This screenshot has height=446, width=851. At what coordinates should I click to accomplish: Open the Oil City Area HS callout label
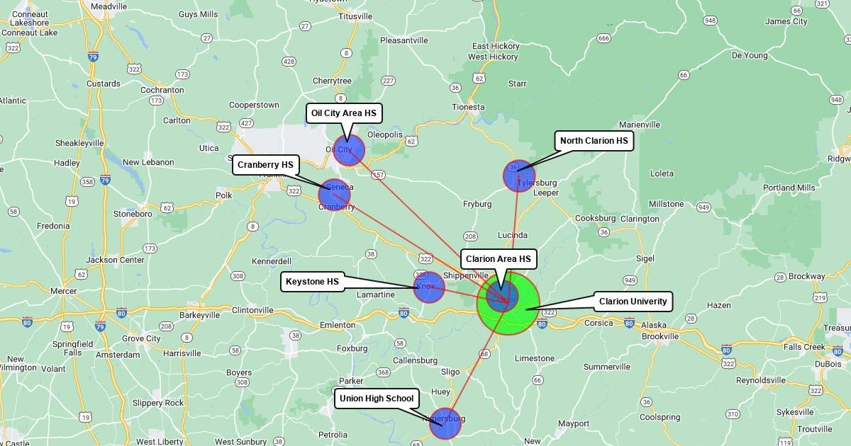344,113
